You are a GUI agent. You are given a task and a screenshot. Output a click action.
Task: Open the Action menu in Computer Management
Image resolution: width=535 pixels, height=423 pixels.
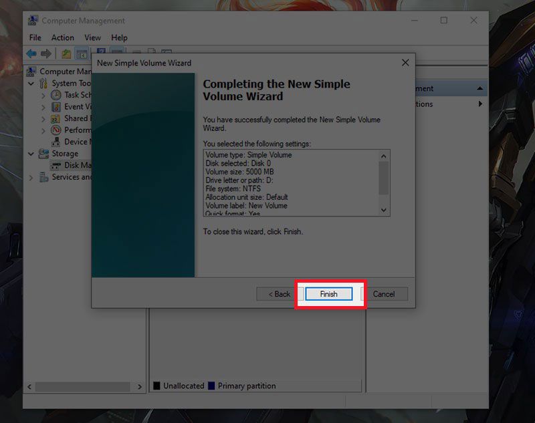click(x=62, y=37)
